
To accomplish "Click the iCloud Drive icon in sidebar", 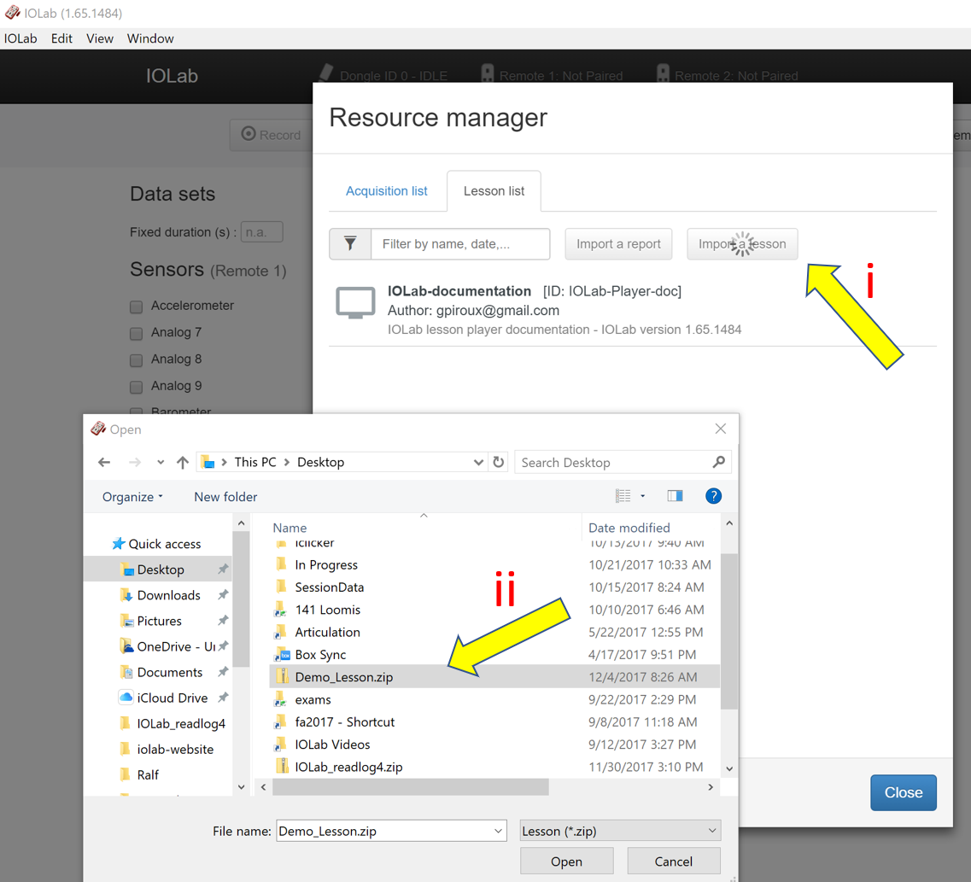I will click(126, 698).
